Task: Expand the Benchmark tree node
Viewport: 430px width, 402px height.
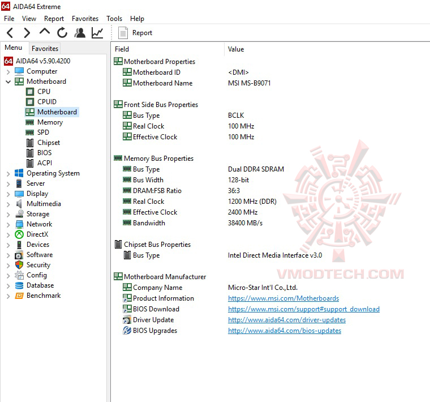Action: [8, 296]
